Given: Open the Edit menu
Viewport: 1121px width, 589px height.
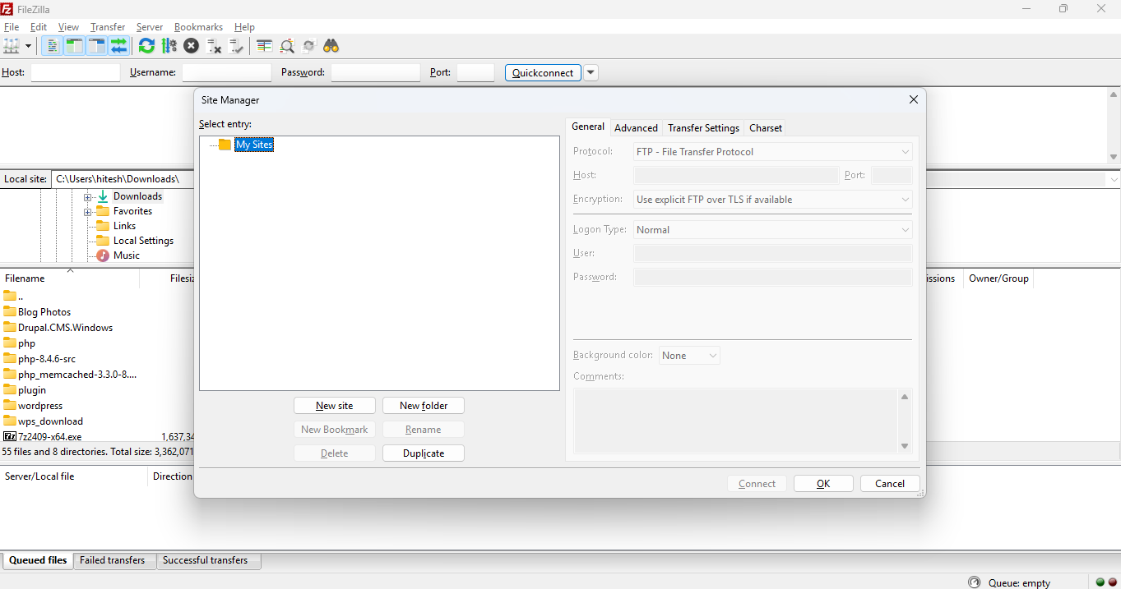Looking at the screenshot, I should pos(39,27).
